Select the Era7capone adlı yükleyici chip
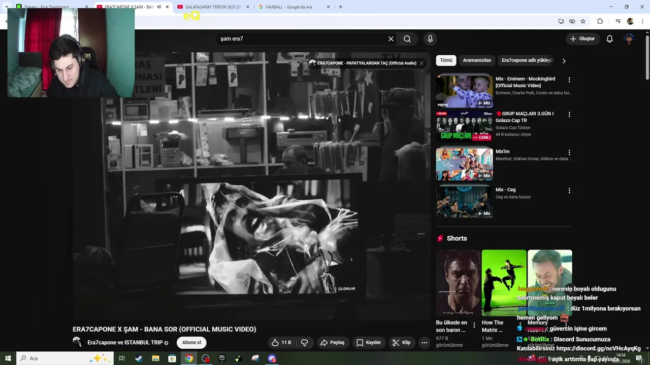This screenshot has width=650, height=365. [x=528, y=60]
